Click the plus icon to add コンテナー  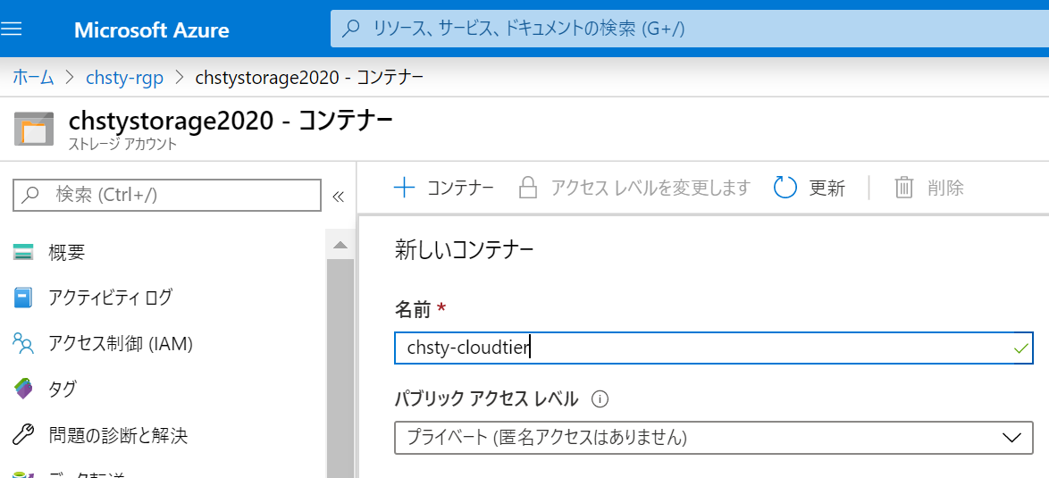pyautogui.click(x=405, y=188)
